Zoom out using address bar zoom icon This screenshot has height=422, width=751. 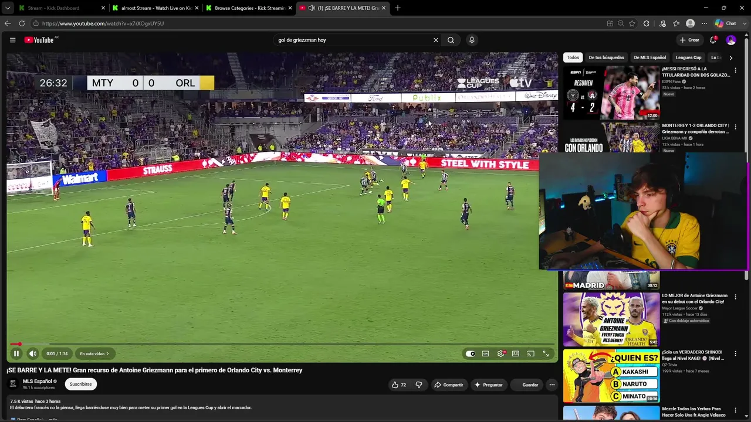coord(621,23)
